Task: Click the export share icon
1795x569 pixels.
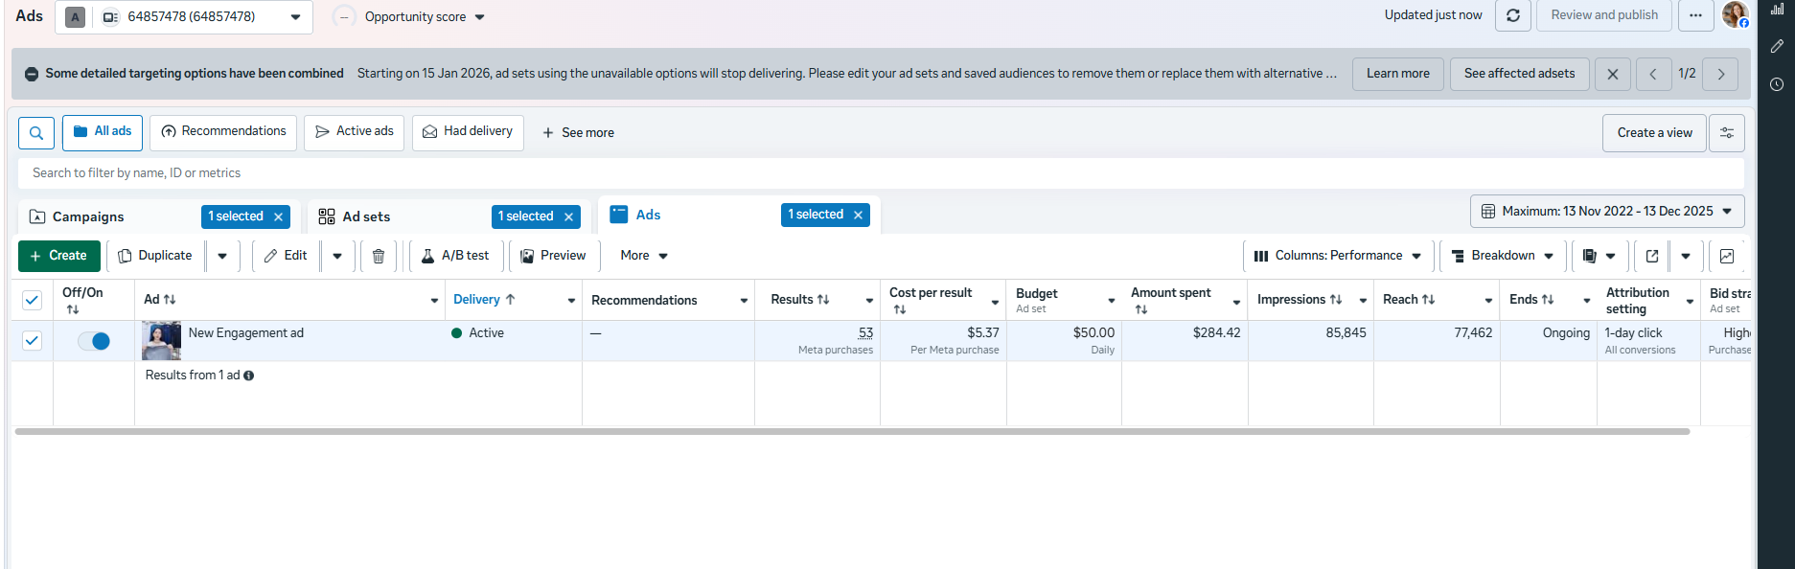Action: tap(1652, 256)
